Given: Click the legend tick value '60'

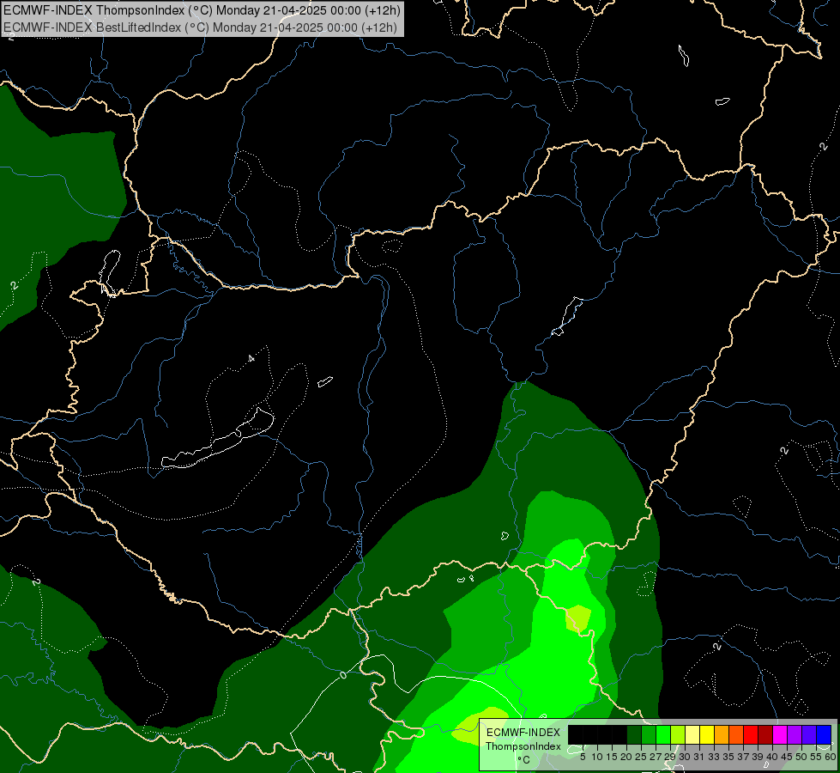Looking at the screenshot, I should pyautogui.click(x=831, y=757).
